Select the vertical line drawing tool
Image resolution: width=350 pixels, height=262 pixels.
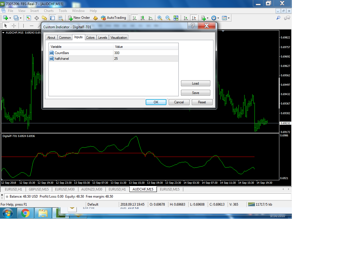pyautogui.click(x=23, y=26)
